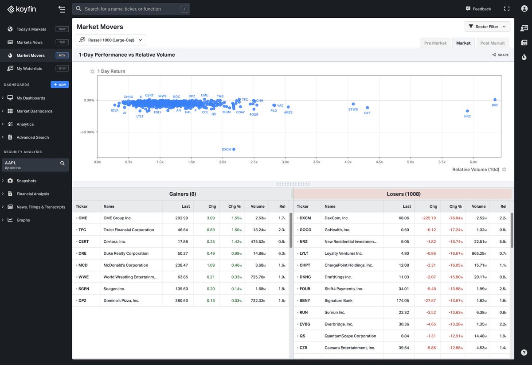Click the chart and tables divider grip handle
Image resolution: width=532 pixels, height=365 pixels.
[x=293, y=184]
